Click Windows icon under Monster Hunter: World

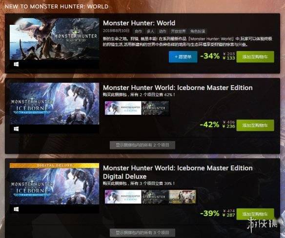pyautogui.click(x=16, y=64)
